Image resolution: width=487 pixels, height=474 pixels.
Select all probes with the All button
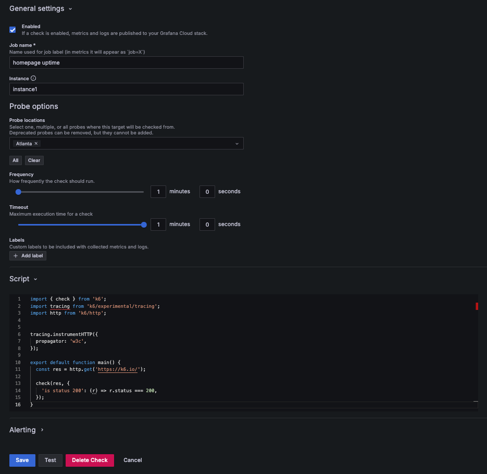pyautogui.click(x=15, y=160)
